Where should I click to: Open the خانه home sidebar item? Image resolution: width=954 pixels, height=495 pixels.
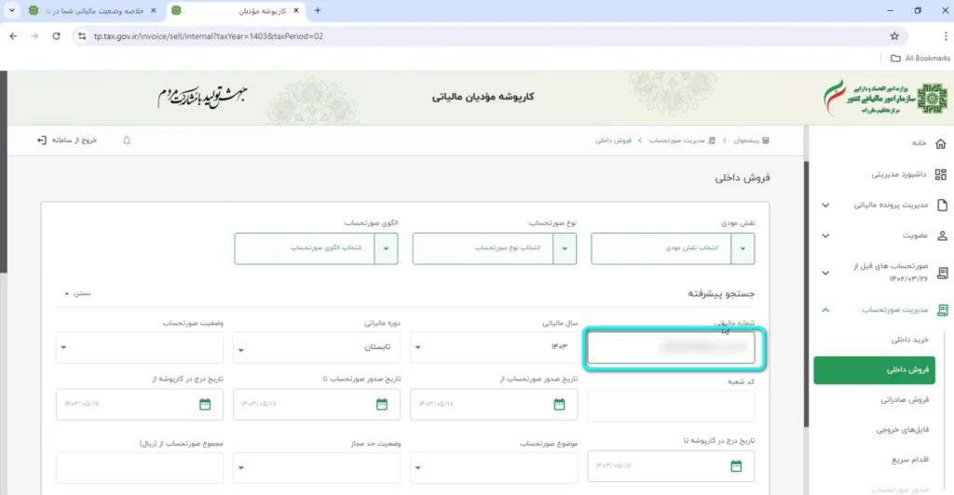click(x=919, y=143)
